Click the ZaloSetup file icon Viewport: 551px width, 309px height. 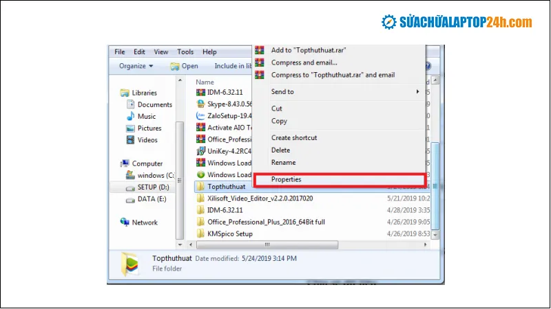[x=201, y=116]
